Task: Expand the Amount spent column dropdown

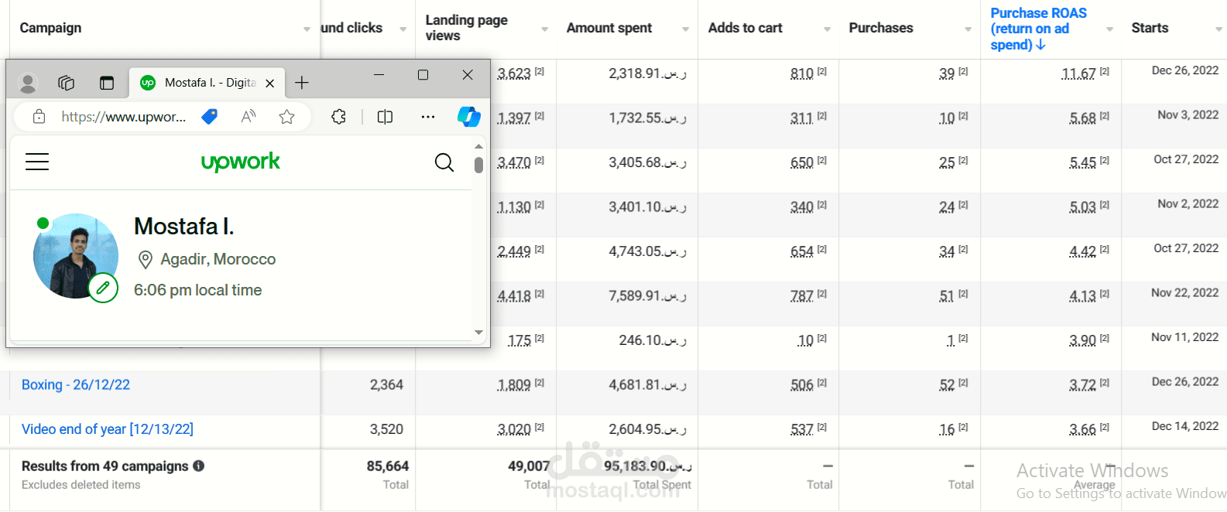Action: pos(685,29)
